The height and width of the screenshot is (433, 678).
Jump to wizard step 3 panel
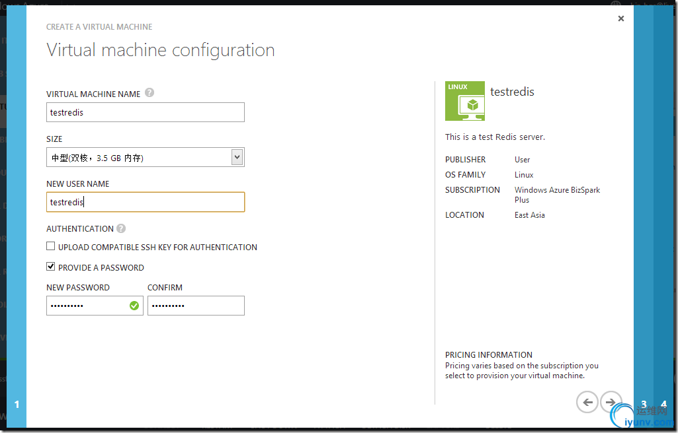[644, 216]
